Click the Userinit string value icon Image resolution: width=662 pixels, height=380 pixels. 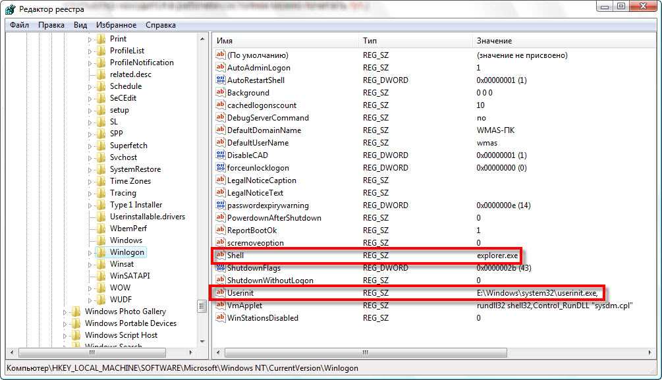coord(221,292)
